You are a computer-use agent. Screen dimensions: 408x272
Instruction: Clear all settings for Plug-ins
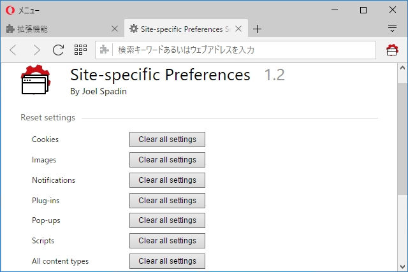[167, 201]
